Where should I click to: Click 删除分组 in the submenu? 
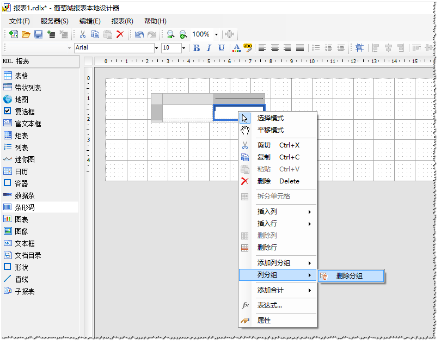point(351,276)
